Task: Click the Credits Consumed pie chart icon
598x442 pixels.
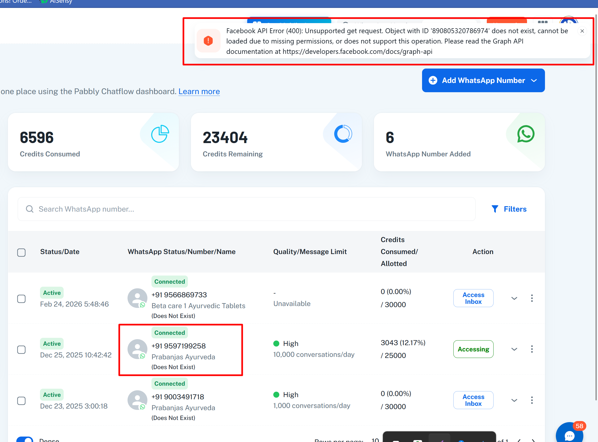Action: coord(160,134)
